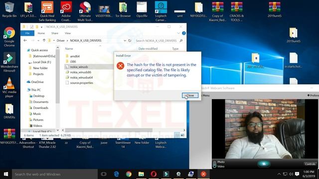Open the View ribbon tab

click(x=68, y=33)
